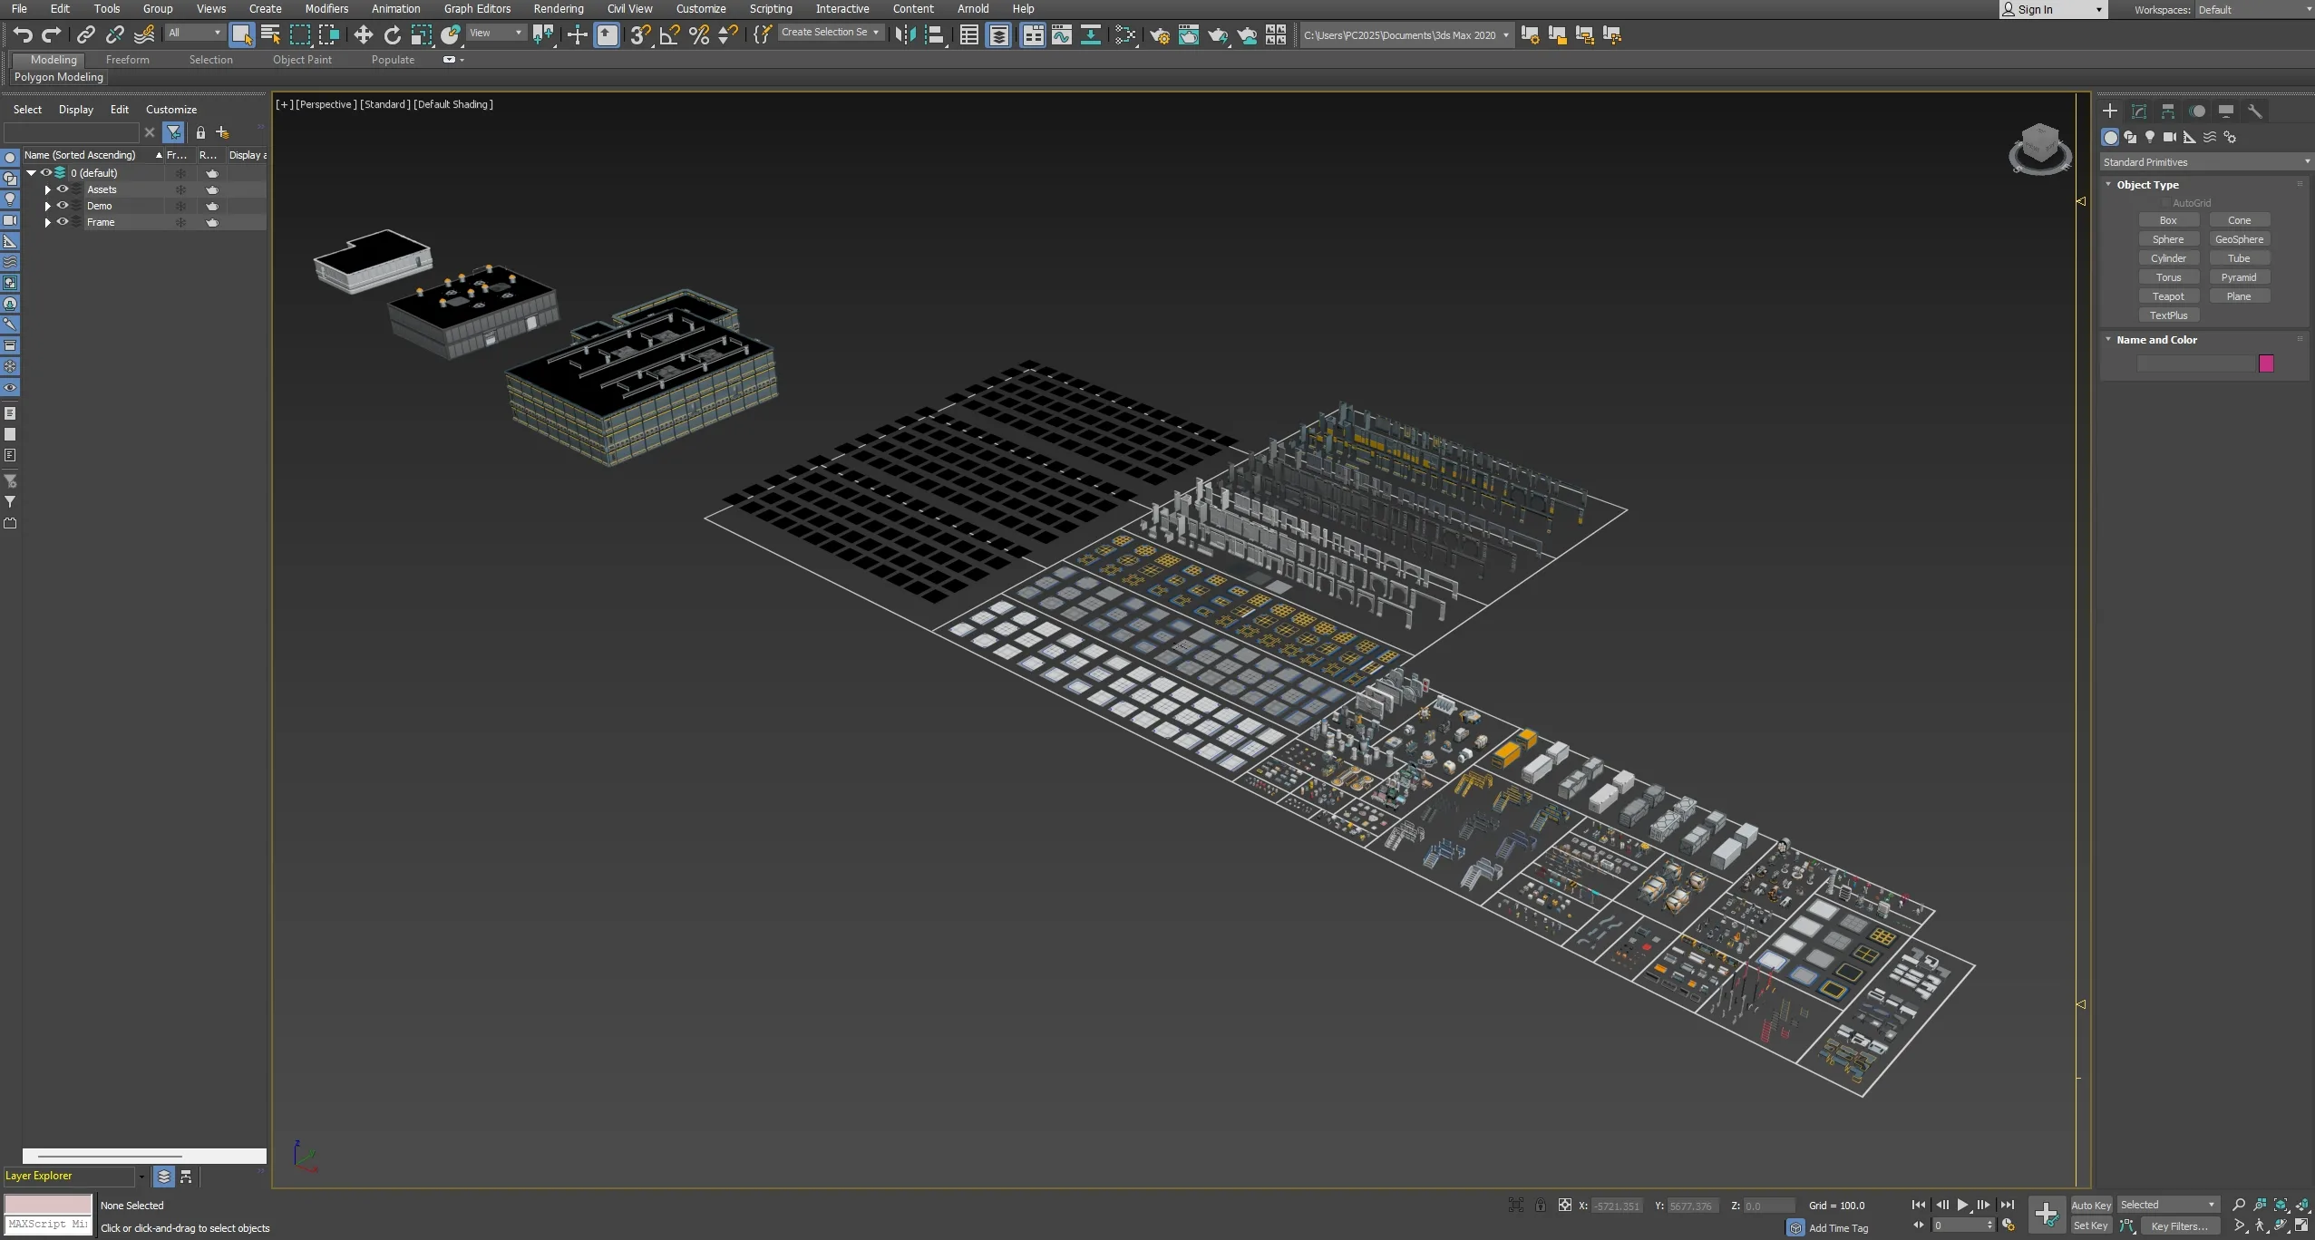Open the Modify command panel tab

coord(2139,111)
